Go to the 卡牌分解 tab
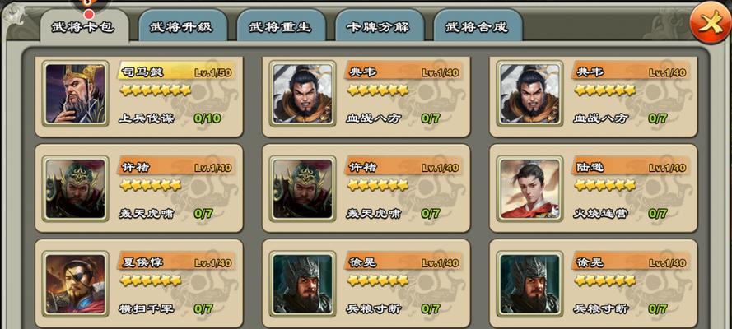 (x=380, y=26)
